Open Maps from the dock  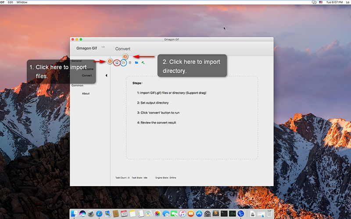(149, 214)
